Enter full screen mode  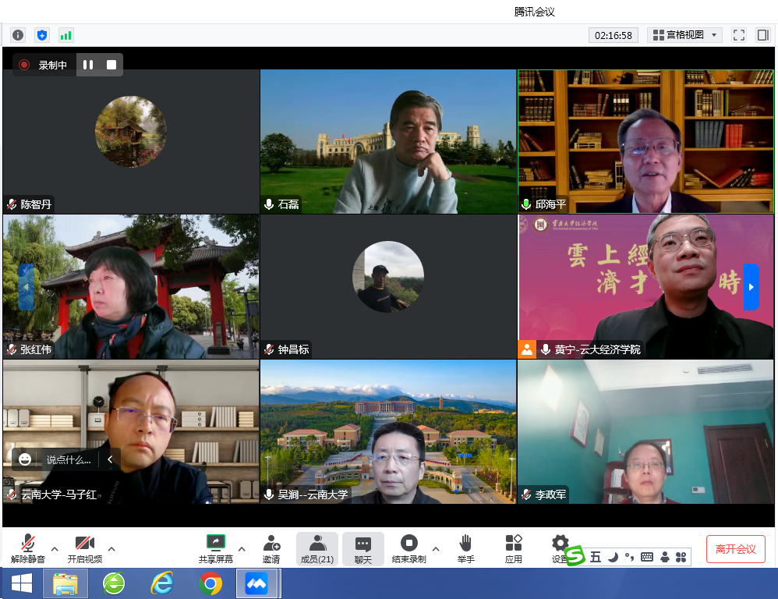coord(739,35)
